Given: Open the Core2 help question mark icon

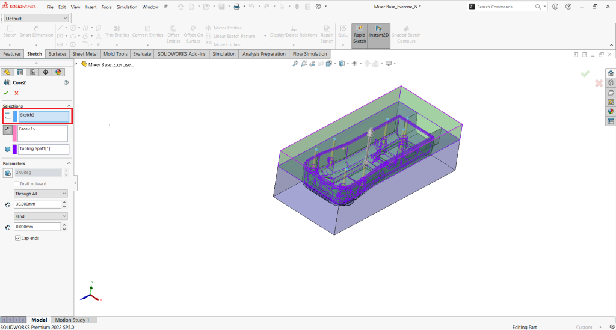Looking at the screenshot, I should point(66,82).
